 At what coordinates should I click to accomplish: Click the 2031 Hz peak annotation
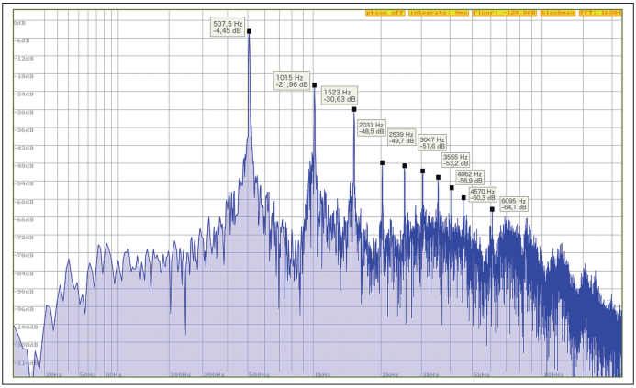point(372,127)
